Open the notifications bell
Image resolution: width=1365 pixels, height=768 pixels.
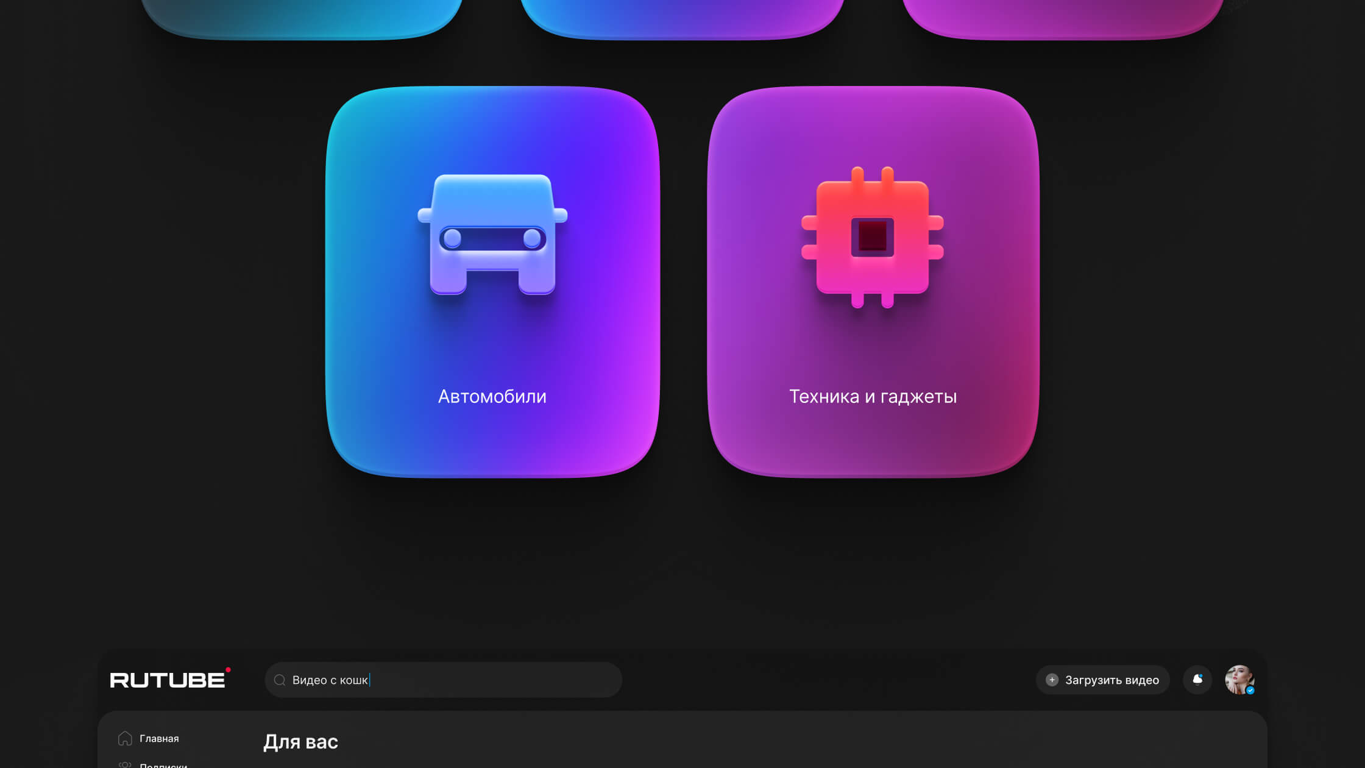click(1197, 680)
